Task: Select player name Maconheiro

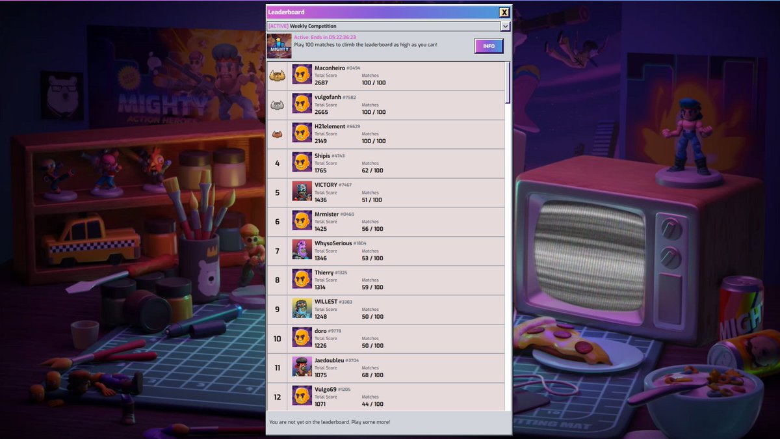Action: (x=330, y=68)
